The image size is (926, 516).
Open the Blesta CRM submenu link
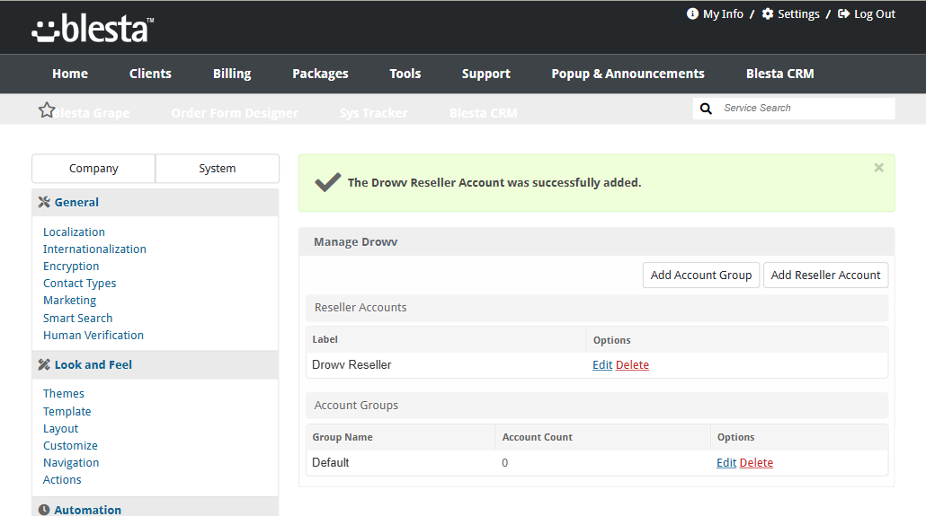click(483, 113)
